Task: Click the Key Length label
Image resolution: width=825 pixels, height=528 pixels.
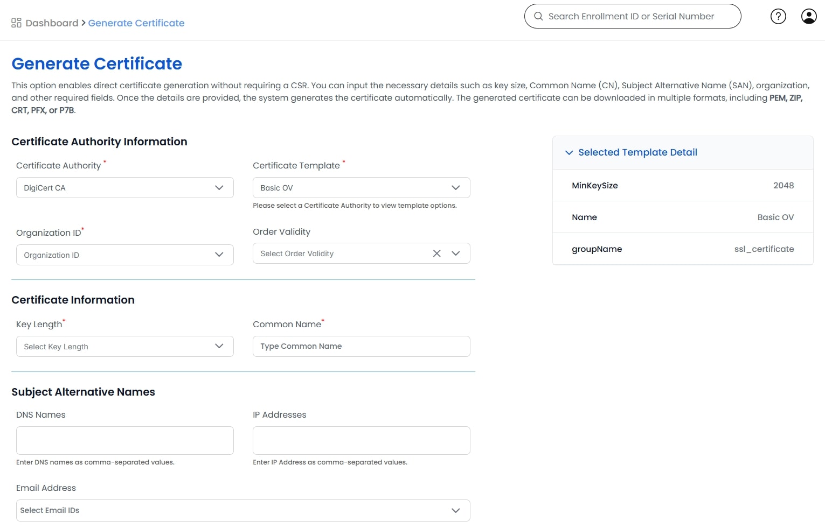Action: pyautogui.click(x=39, y=325)
